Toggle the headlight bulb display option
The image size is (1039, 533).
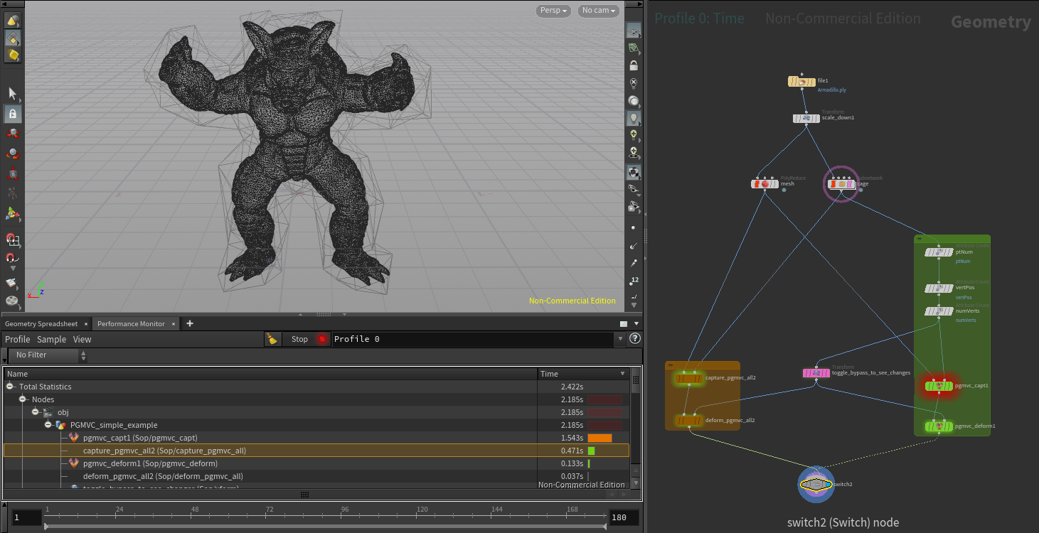633,83
